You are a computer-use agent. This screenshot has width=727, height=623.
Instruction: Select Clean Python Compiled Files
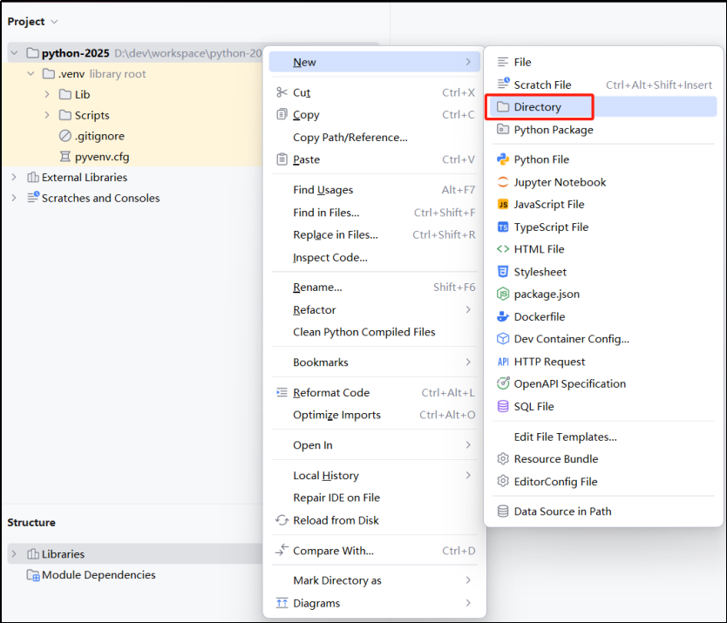[x=375, y=332]
